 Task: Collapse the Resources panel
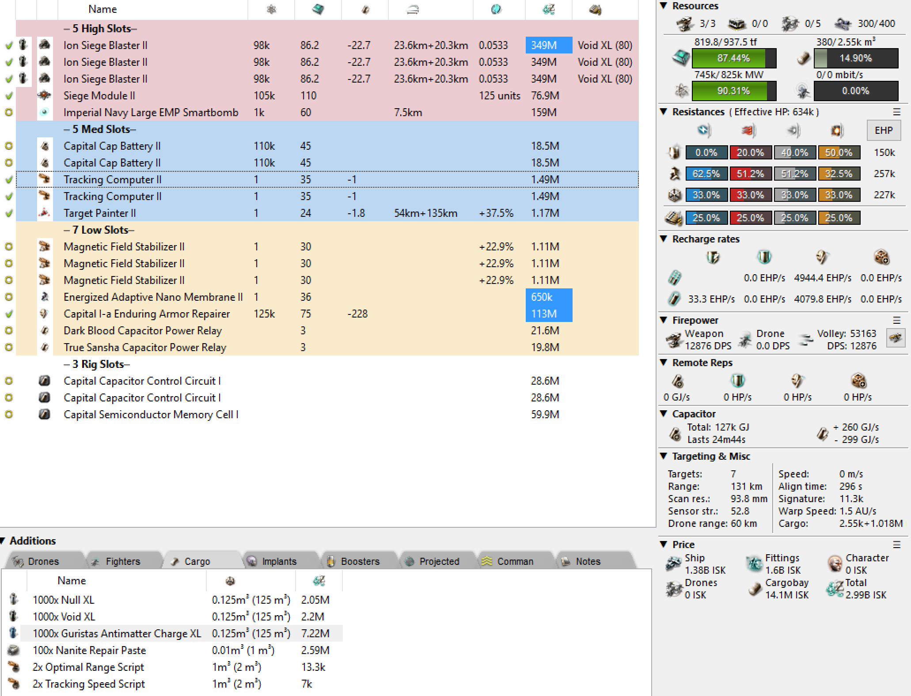click(663, 6)
